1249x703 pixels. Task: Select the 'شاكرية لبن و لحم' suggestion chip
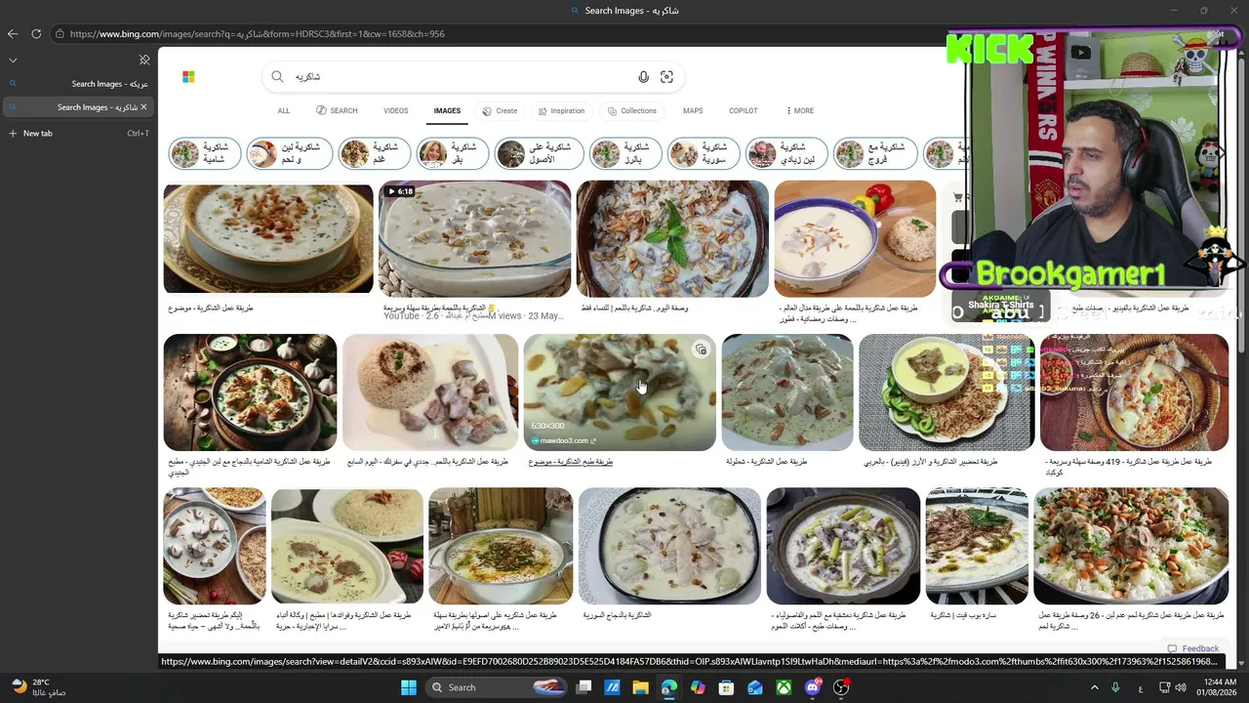click(x=288, y=153)
